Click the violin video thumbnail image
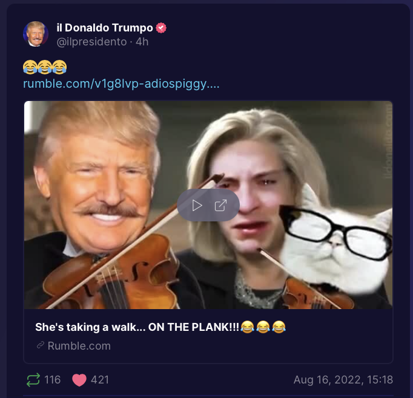 208,205
